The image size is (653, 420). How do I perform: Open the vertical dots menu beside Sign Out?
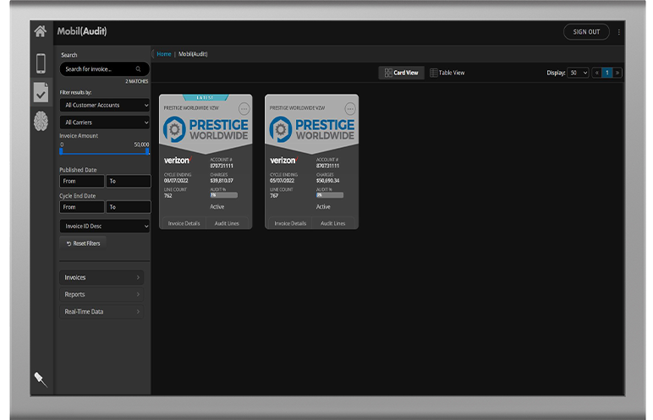point(619,32)
